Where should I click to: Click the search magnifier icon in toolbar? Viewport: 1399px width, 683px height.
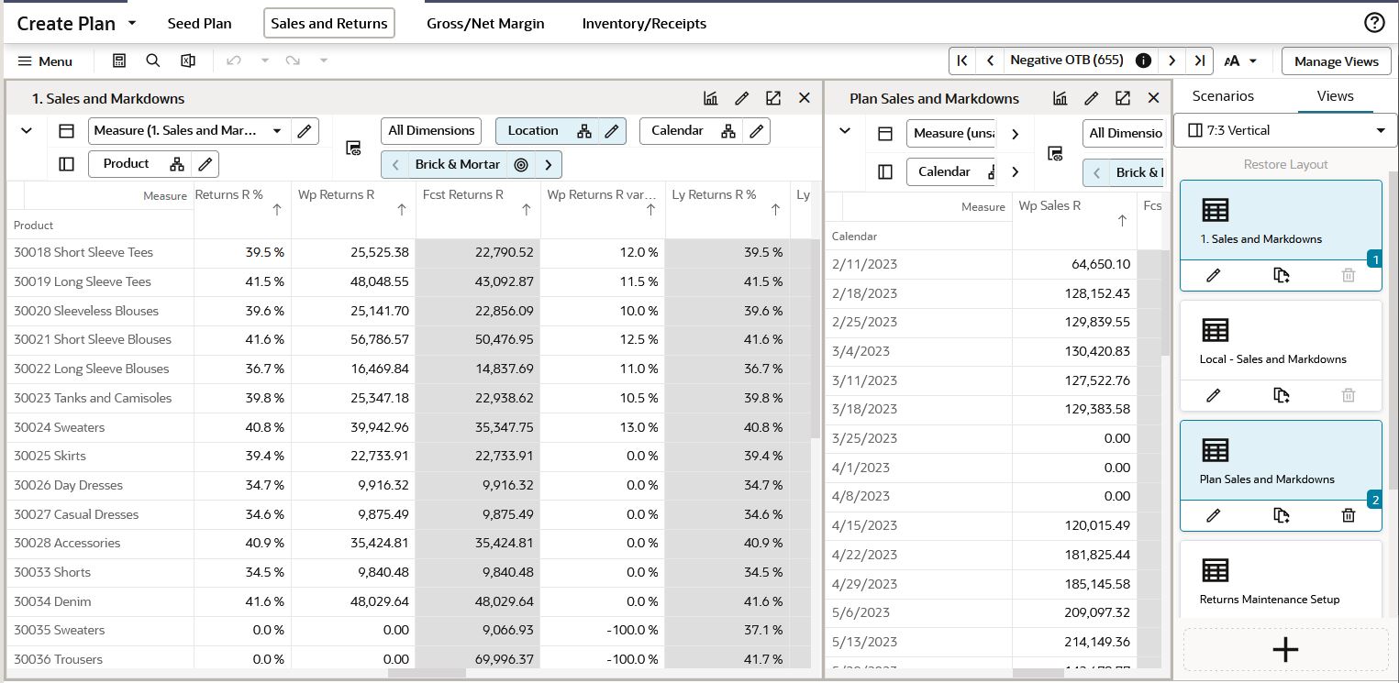click(153, 61)
